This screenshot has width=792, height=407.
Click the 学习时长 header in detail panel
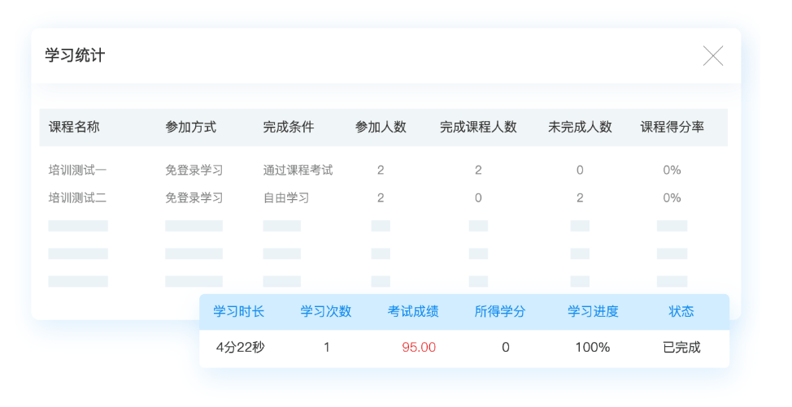coord(238,312)
